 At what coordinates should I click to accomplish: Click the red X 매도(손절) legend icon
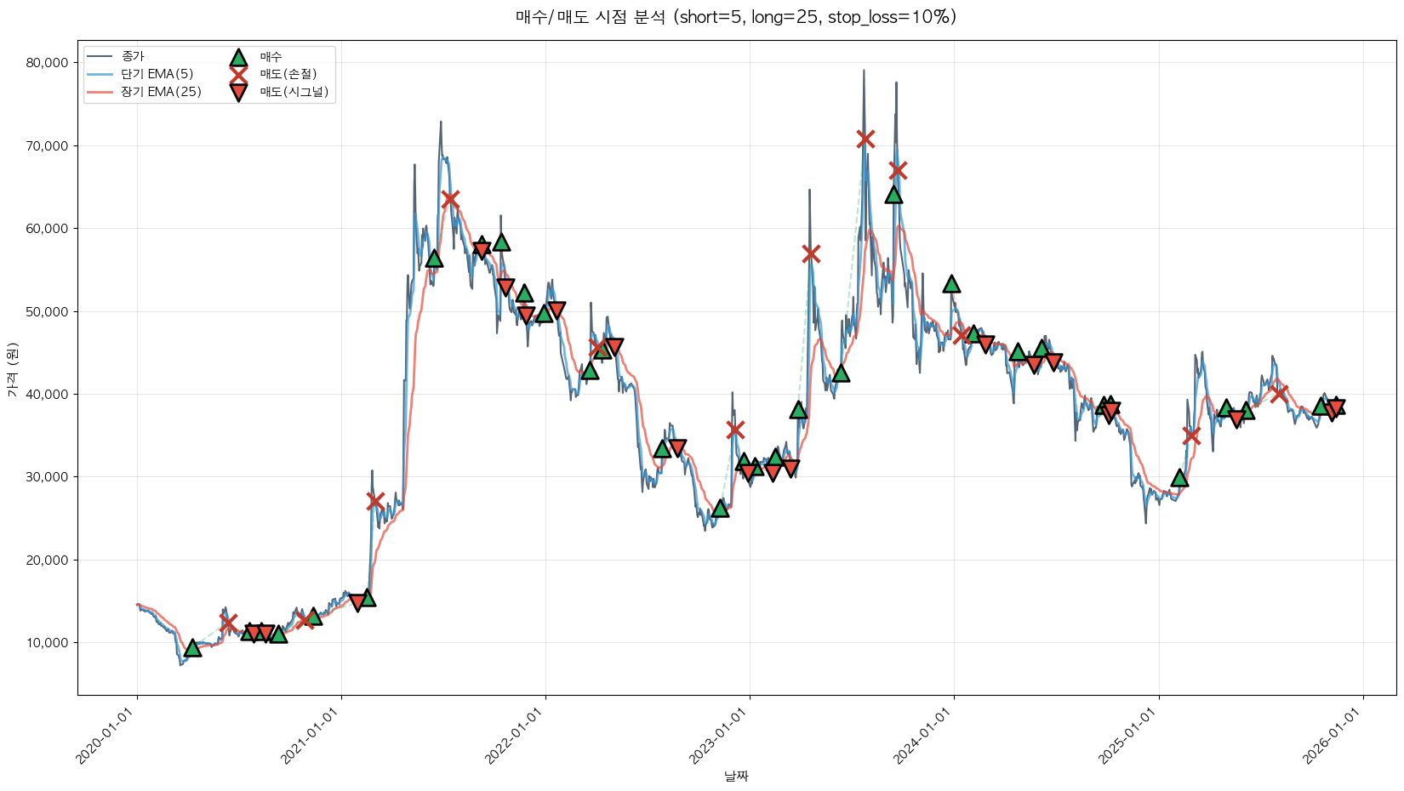tap(238, 74)
